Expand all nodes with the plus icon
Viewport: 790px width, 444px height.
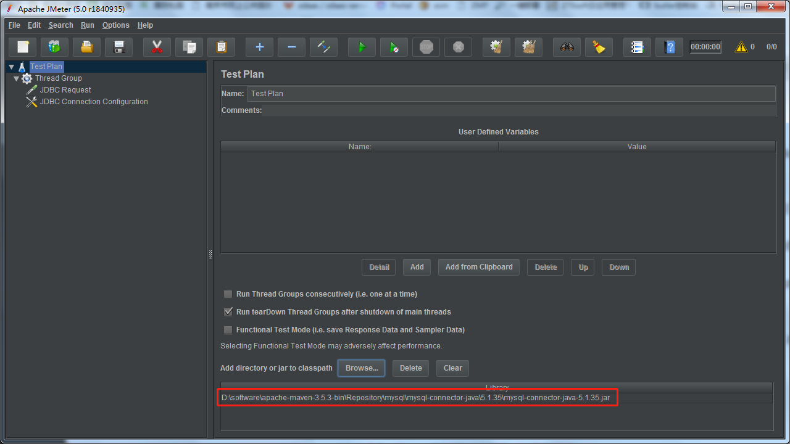(x=259, y=47)
